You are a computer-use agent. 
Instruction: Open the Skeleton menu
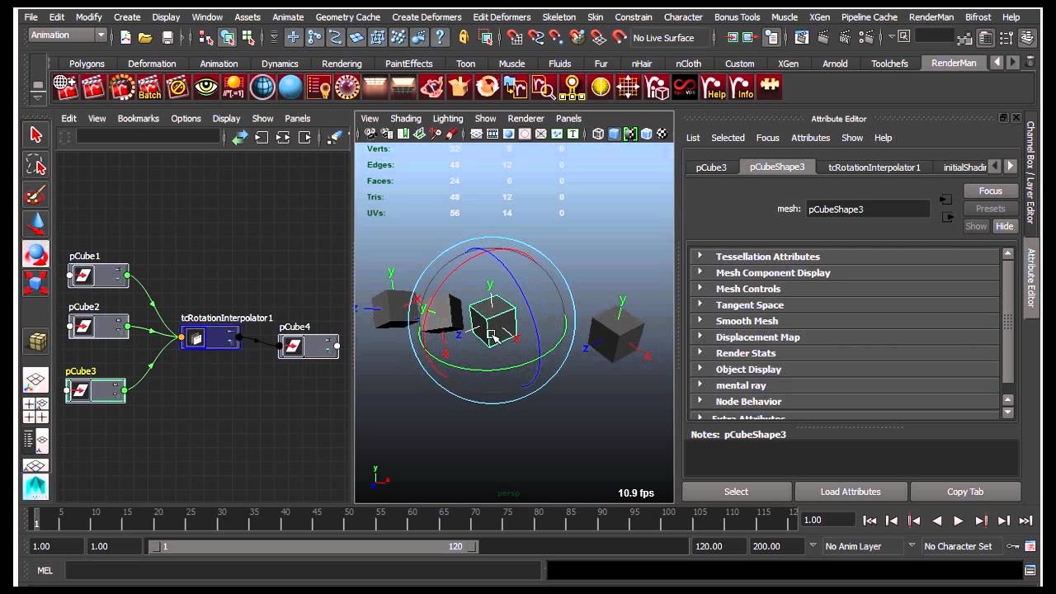pyautogui.click(x=559, y=16)
